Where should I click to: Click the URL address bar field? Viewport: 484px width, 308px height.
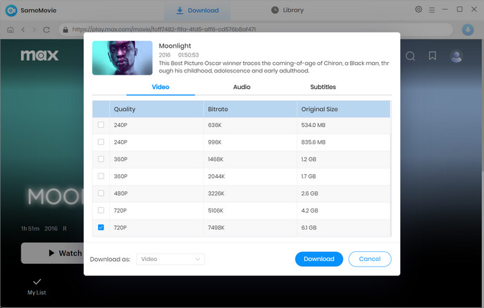pos(256,30)
